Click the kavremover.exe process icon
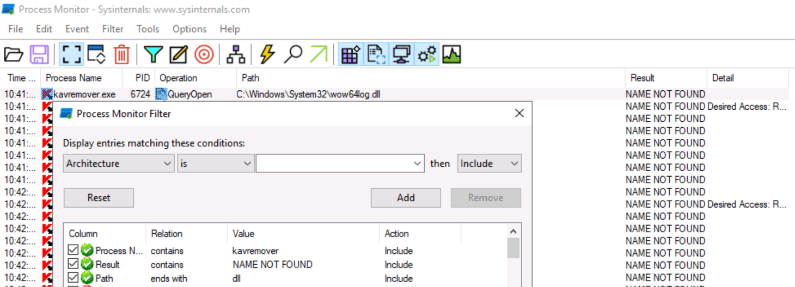Image resolution: width=795 pixels, height=287 pixels. [x=47, y=94]
